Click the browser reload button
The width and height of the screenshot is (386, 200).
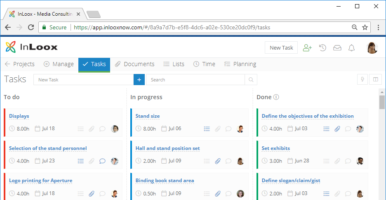[x=31, y=27]
